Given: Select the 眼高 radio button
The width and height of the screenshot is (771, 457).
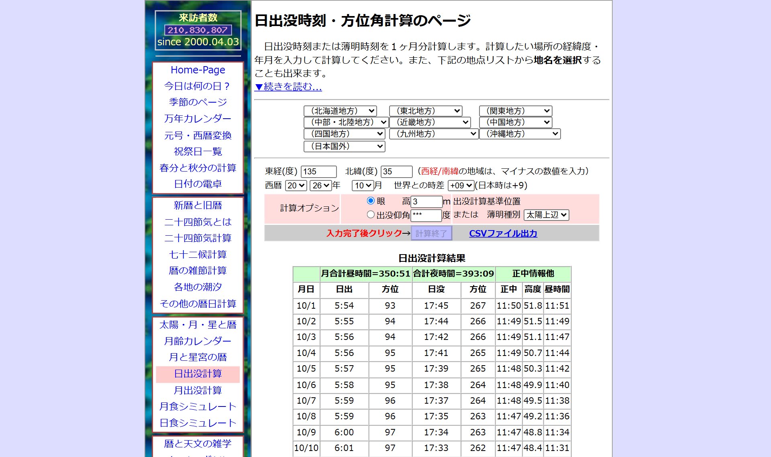Looking at the screenshot, I should coord(371,200).
